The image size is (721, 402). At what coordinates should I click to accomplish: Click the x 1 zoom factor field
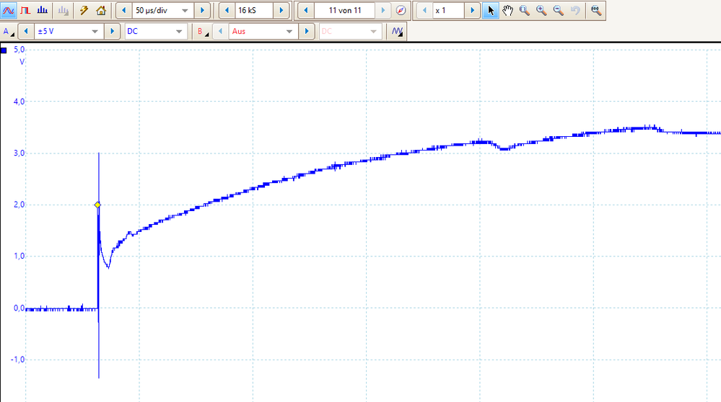click(448, 10)
